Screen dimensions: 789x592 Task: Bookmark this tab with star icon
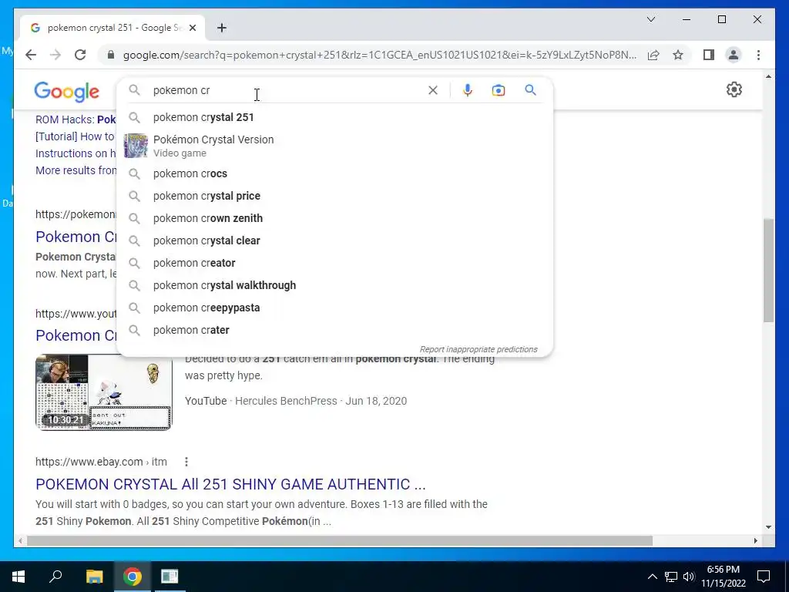(x=678, y=55)
